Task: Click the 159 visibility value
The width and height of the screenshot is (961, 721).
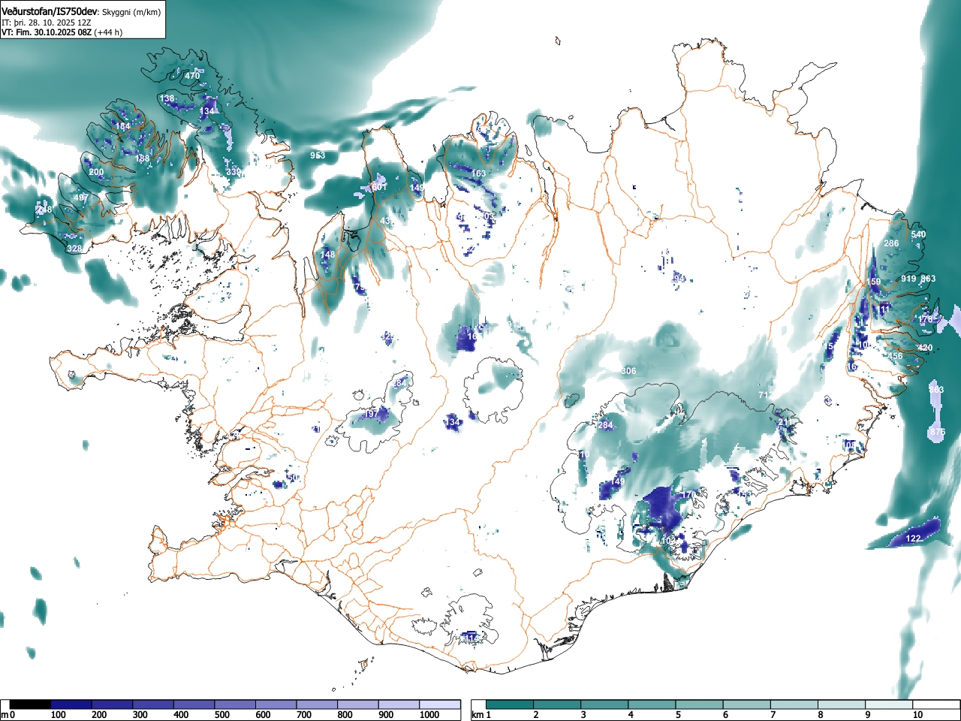Action: [x=875, y=282]
